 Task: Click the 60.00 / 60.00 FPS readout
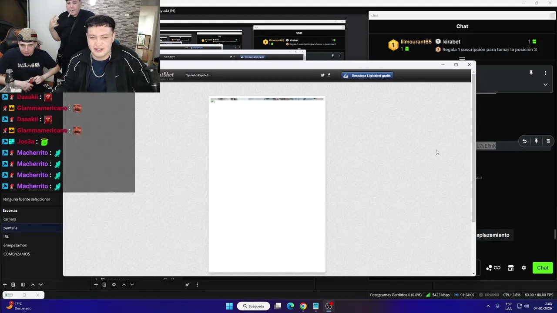coord(539,295)
